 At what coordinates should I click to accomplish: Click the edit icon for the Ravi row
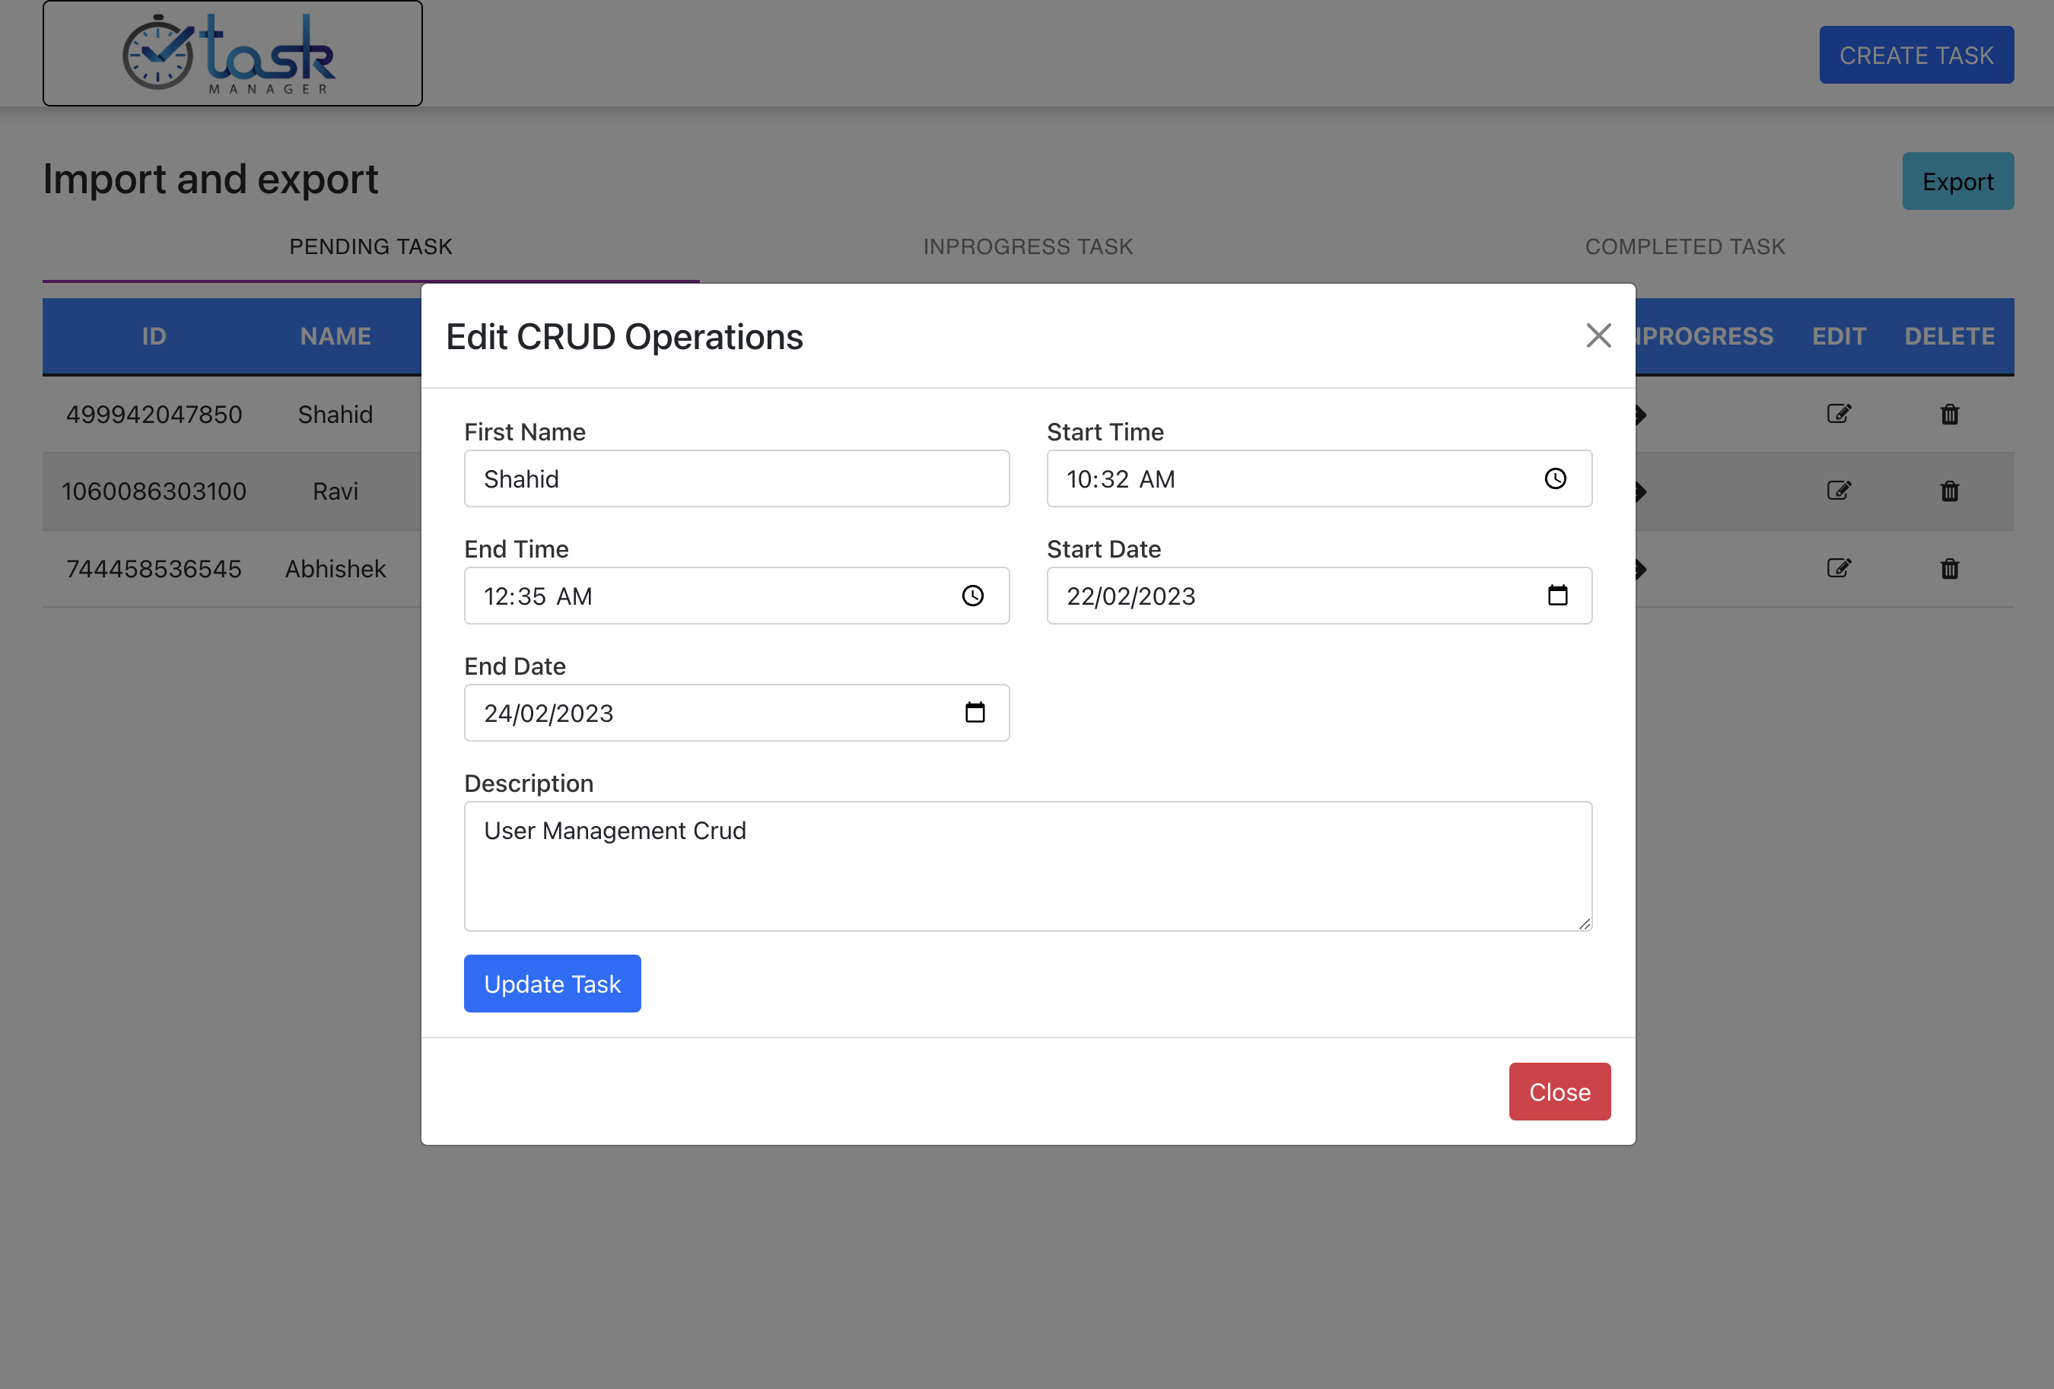click(x=1839, y=491)
